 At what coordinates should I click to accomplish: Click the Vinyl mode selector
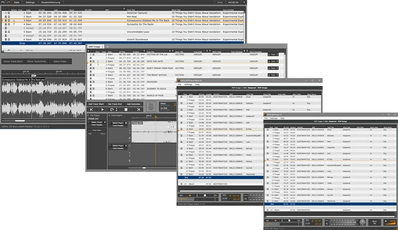pos(220,2)
